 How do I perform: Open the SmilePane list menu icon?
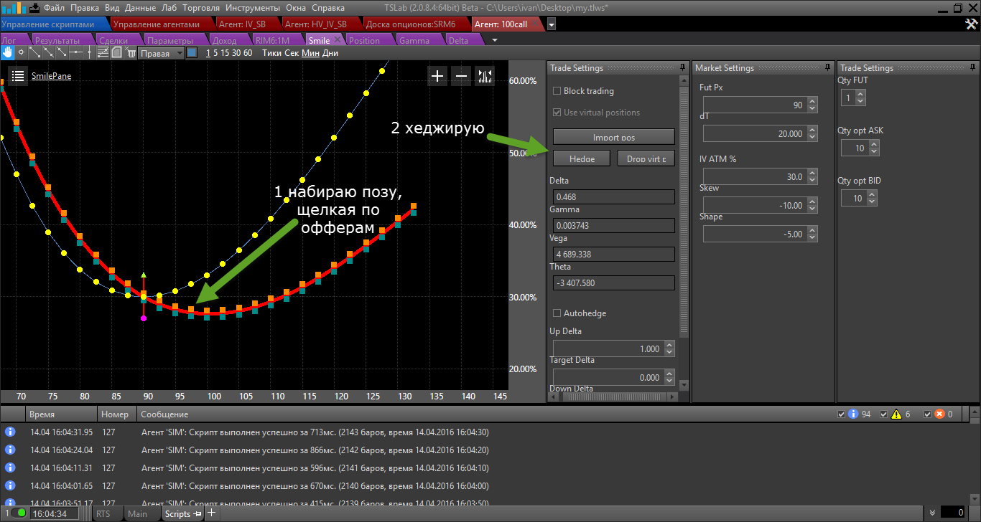(18, 76)
